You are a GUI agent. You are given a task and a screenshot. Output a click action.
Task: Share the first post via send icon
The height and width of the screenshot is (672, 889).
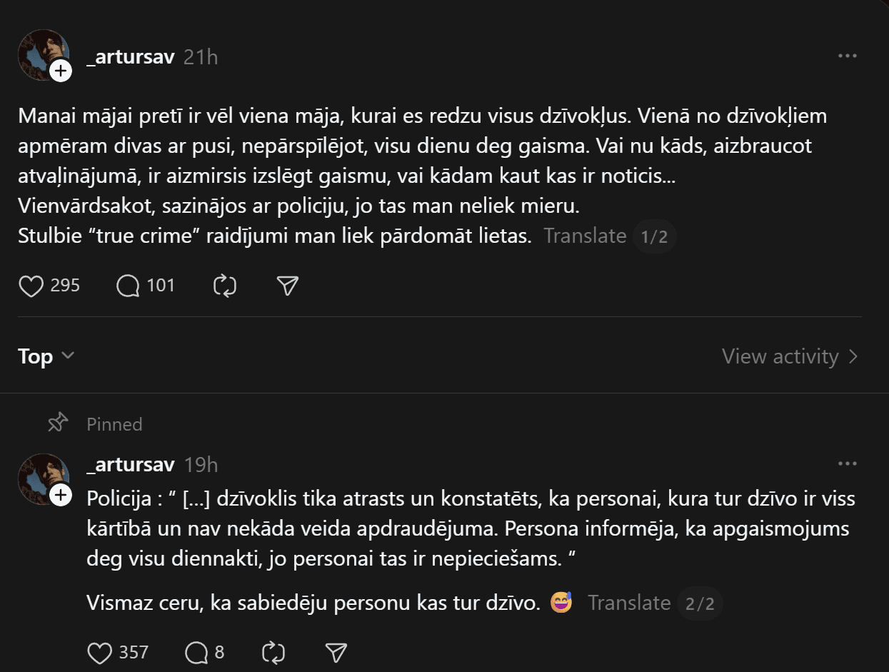click(x=287, y=286)
